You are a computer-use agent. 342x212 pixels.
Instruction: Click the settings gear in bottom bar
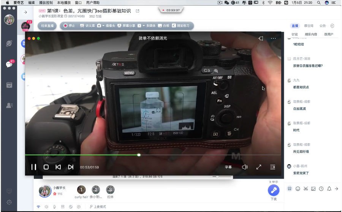(x=79, y=207)
